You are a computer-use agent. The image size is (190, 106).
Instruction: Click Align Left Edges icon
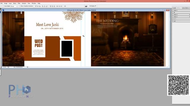point(42,6)
